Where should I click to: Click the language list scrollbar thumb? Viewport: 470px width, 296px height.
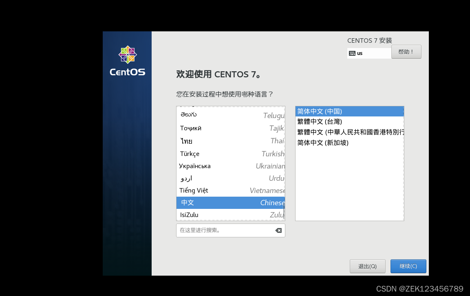coord(284,211)
